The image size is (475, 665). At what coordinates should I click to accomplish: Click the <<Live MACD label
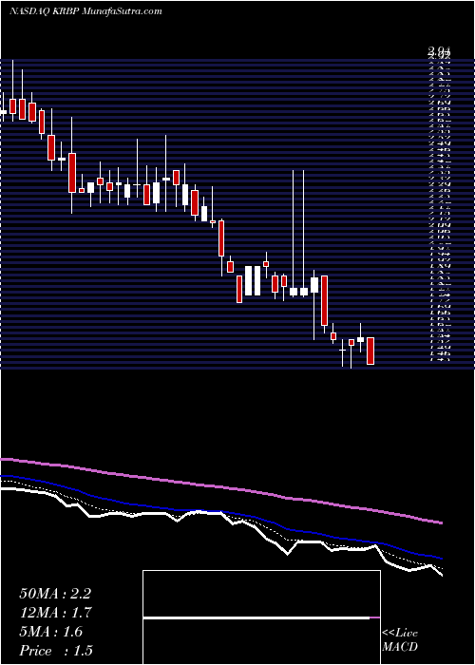400,640
